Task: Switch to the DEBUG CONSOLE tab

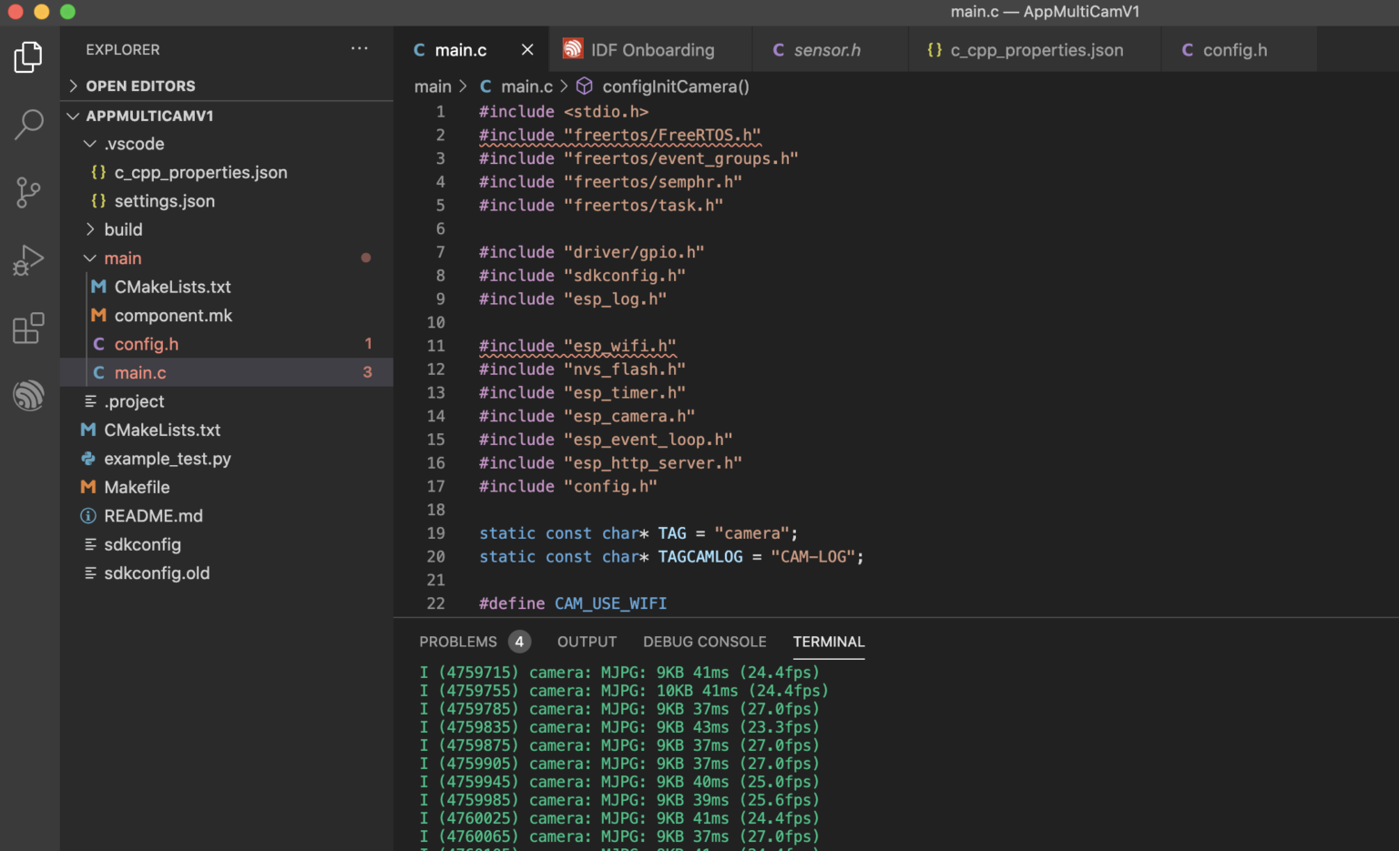Action: (704, 642)
